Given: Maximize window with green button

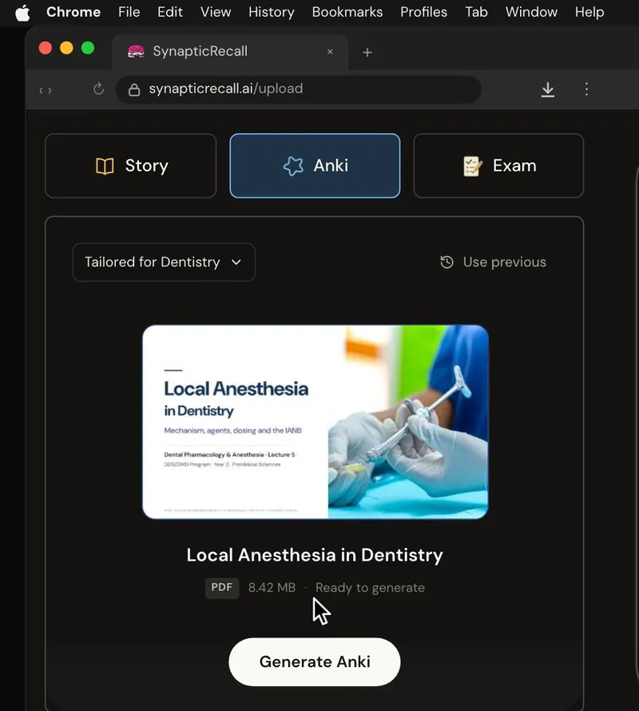Looking at the screenshot, I should click(x=88, y=48).
